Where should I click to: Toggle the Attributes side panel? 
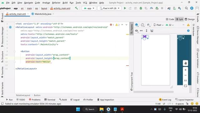[x=193, y=30]
